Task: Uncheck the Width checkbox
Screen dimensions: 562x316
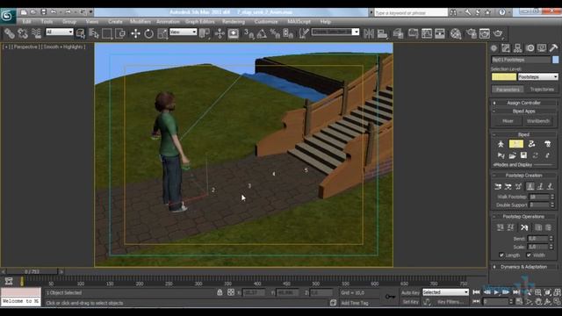Action: 529,255
